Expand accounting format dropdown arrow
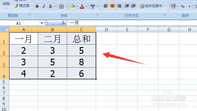 [177, 6]
